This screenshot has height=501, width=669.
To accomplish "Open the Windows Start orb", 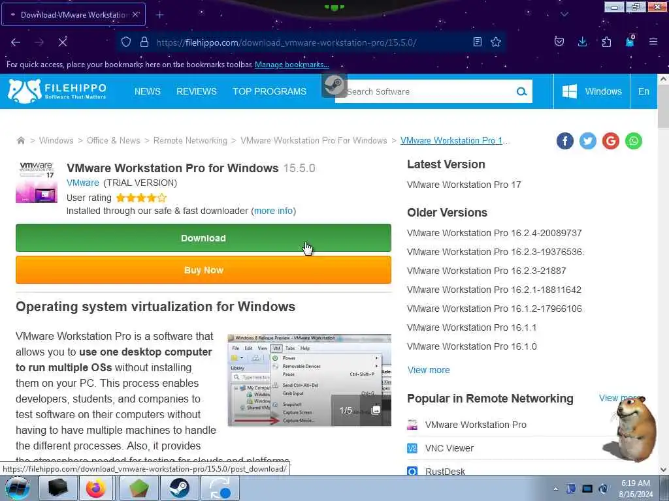I will point(17,488).
